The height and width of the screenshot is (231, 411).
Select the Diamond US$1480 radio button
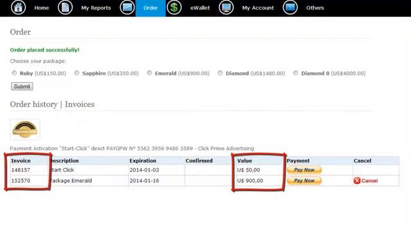[x=220, y=73]
